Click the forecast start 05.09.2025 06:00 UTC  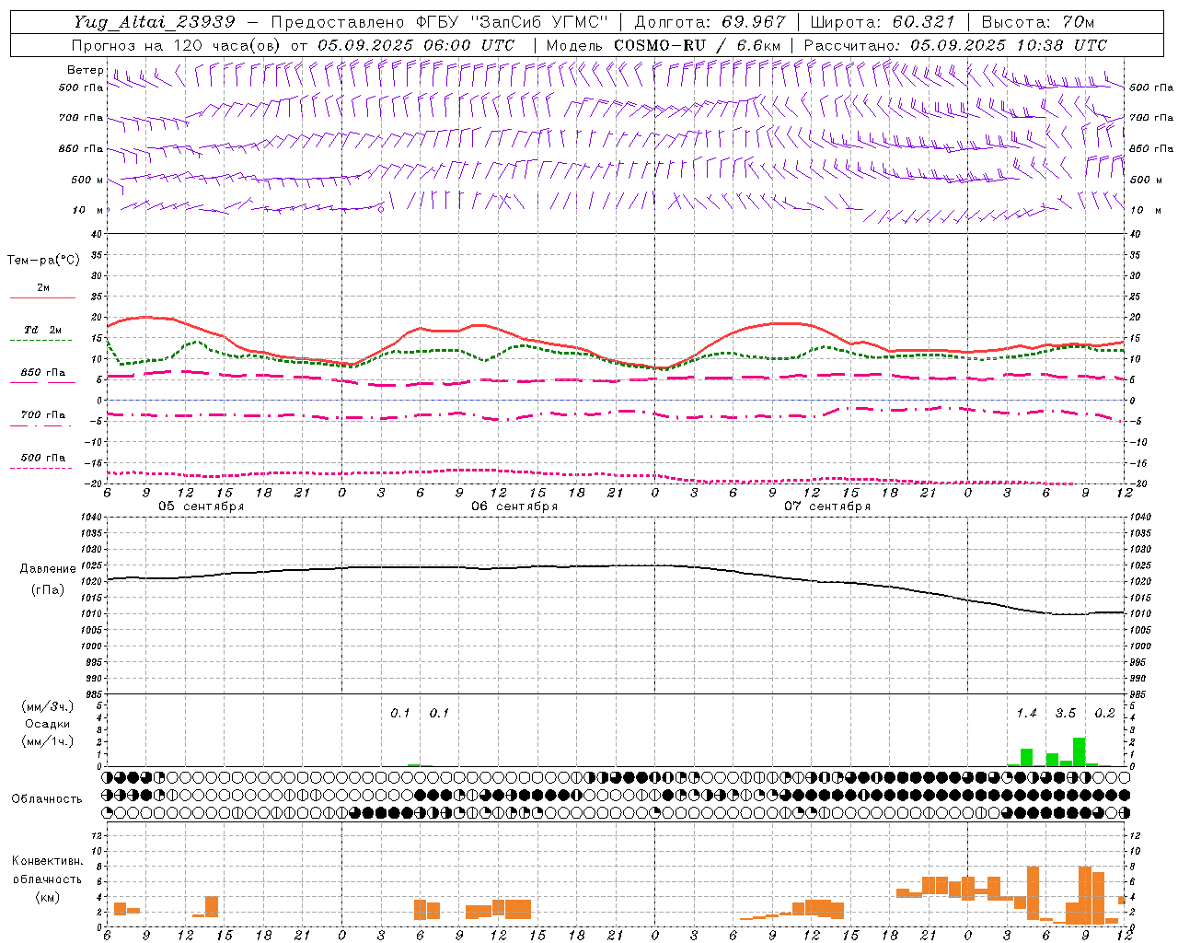coord(416,45)
